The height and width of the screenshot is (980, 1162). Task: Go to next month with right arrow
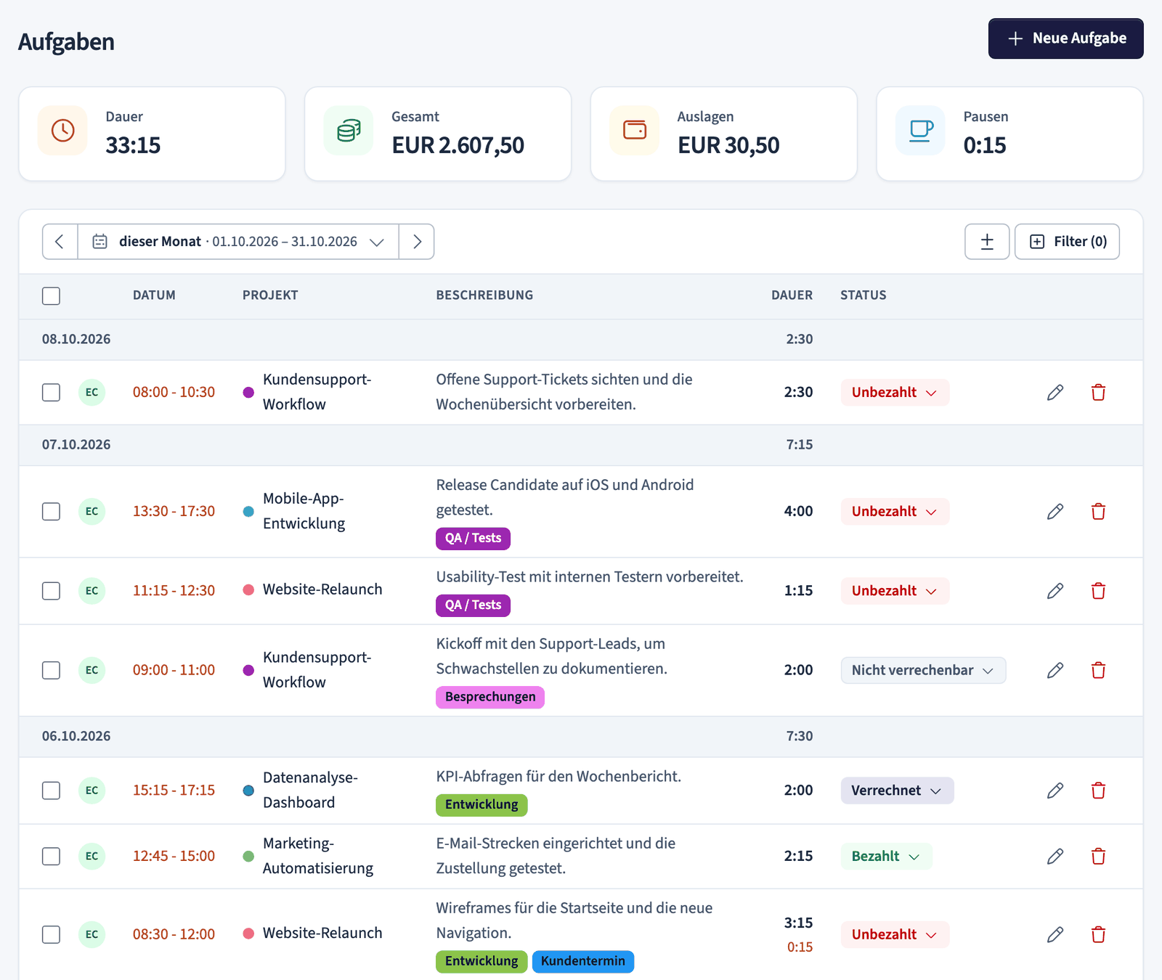point(417,242)
